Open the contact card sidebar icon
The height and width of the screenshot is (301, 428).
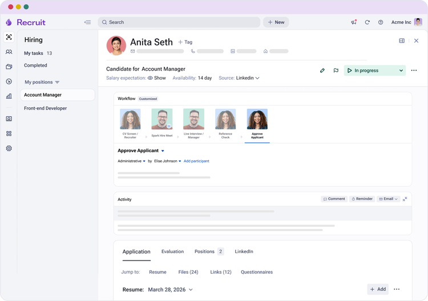coord(9,119)
